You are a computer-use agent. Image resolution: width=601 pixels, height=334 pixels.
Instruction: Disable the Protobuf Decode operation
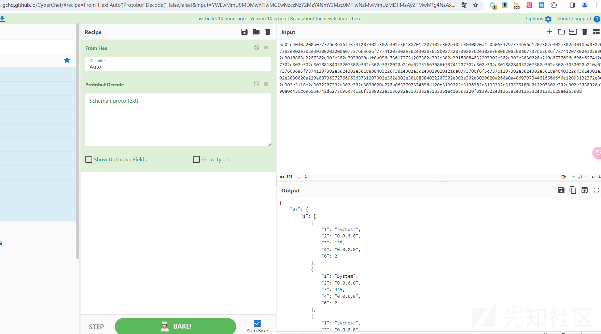(256, 84)
